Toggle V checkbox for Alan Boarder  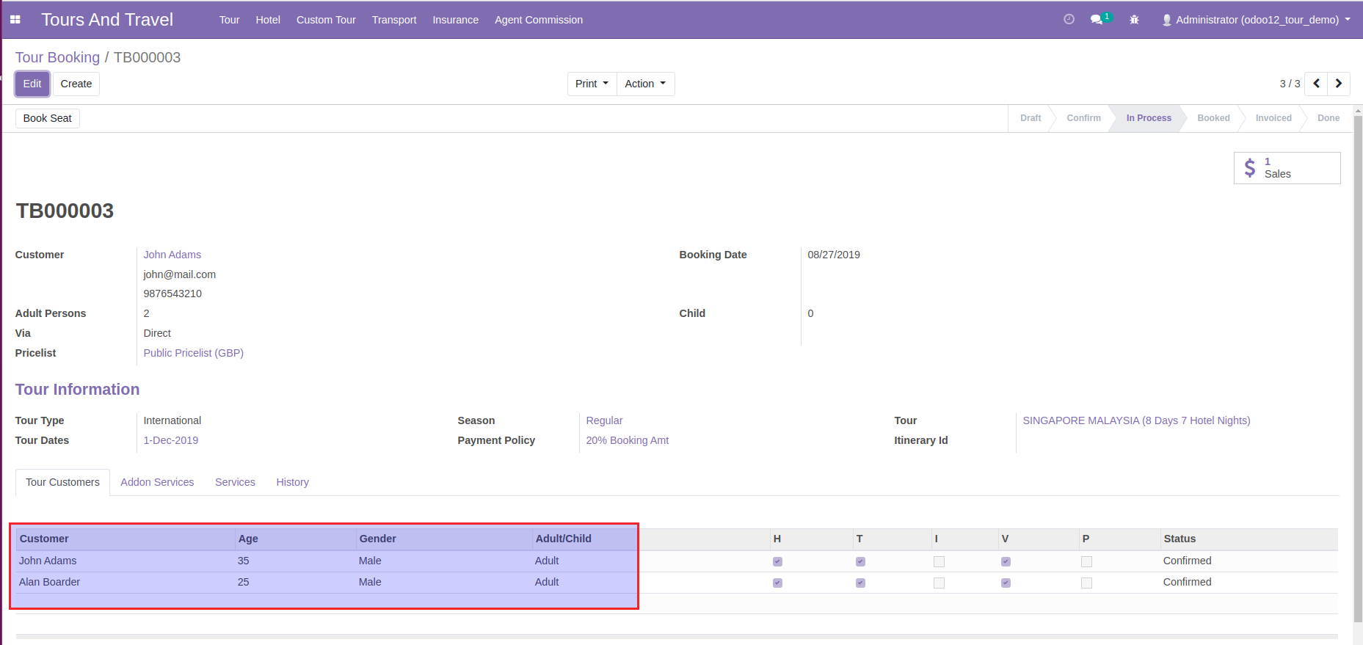tap(1006, 583)
